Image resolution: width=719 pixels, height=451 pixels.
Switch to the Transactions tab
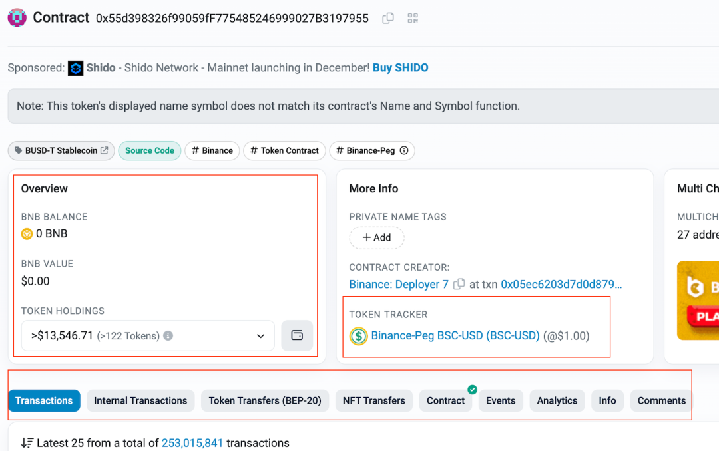(44, 401)
